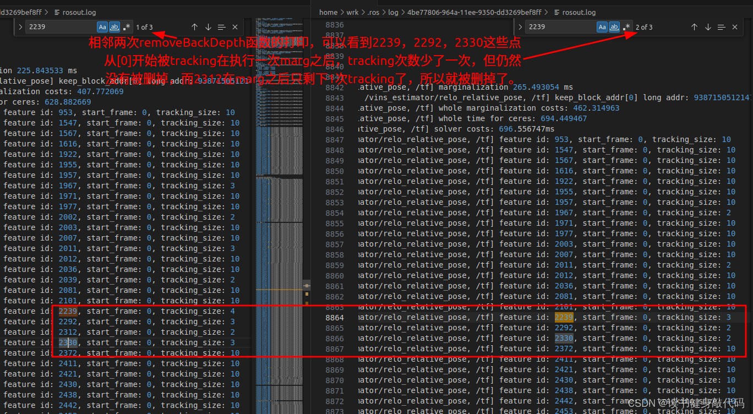This screenshot has width=753, height=414.
Task: Click feature id 2421 in right editor
Action: (x=564, y=369)
